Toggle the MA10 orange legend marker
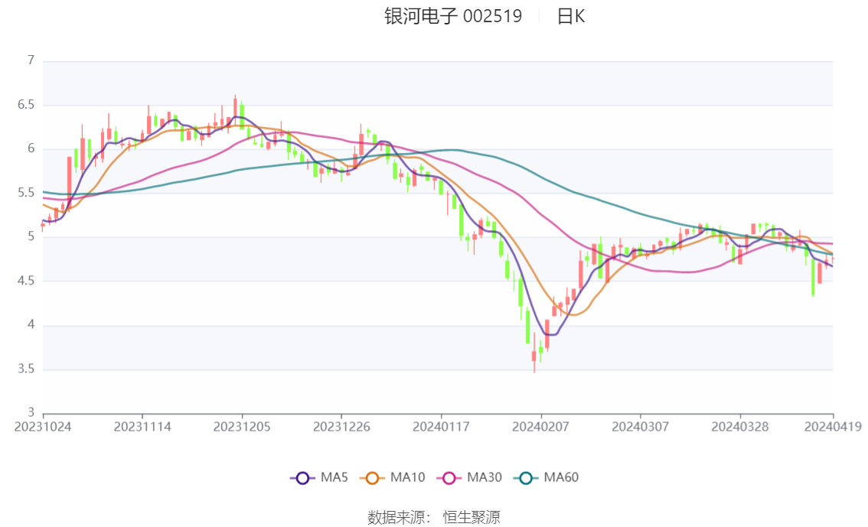Screen dimensions: 868x527 pos(372,478)
